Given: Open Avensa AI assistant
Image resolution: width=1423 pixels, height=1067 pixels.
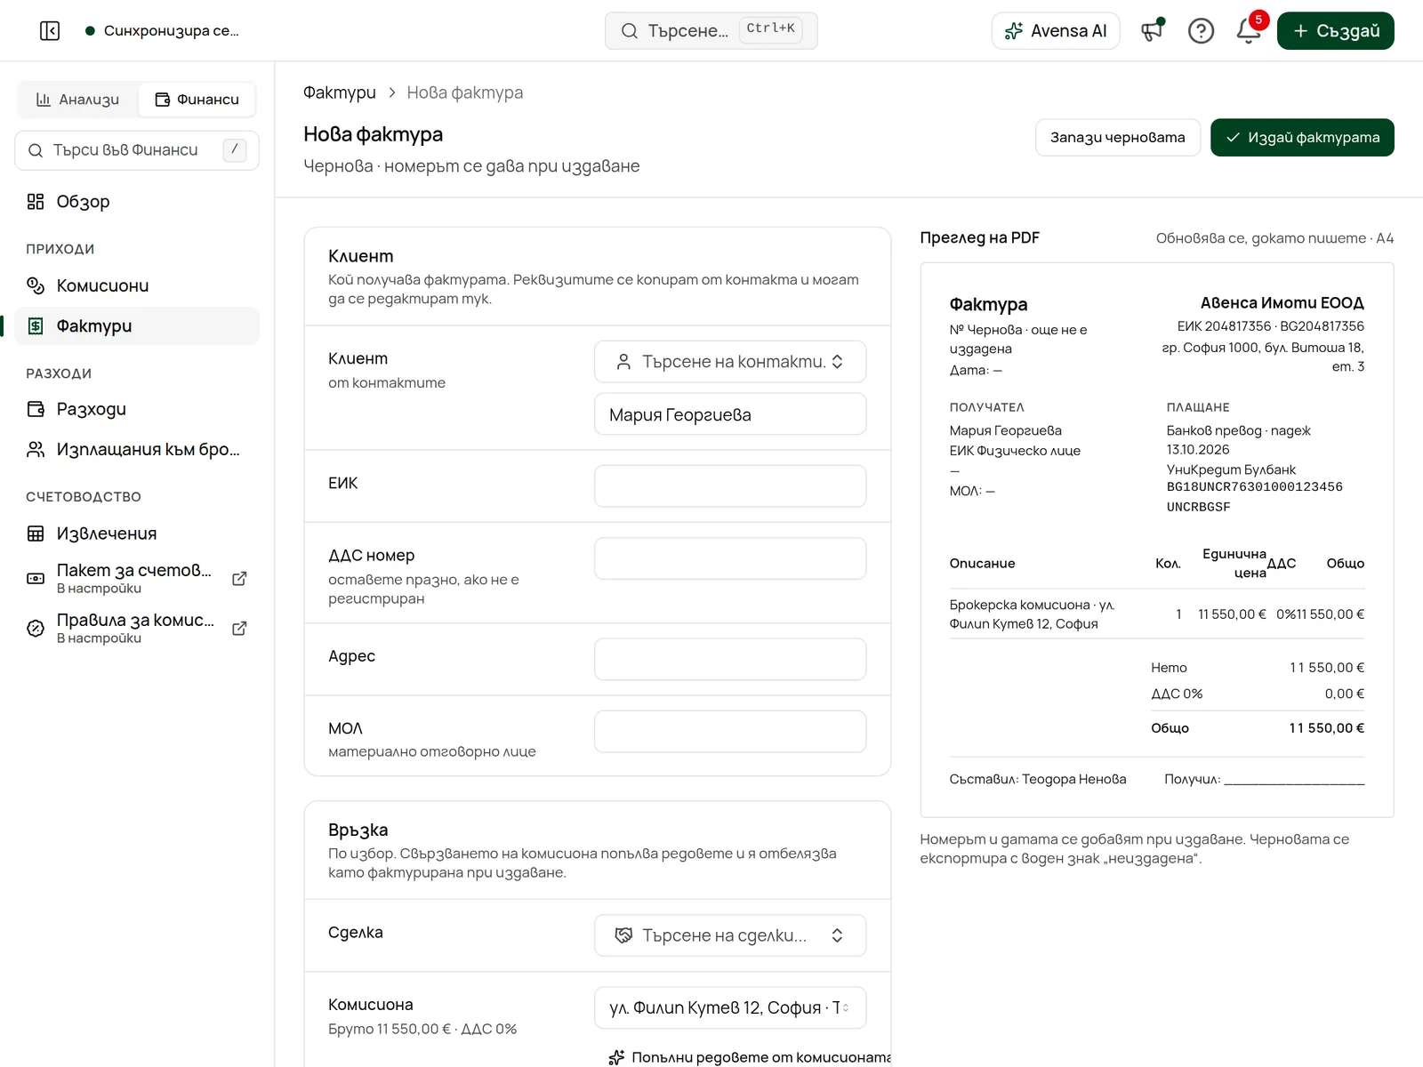Looking at the screenshot, I should click(1056, 31).
